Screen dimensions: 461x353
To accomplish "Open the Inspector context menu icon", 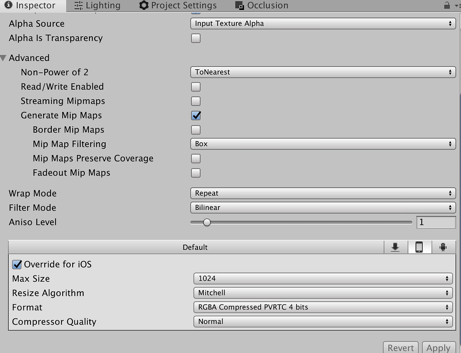I will (456, 5).
